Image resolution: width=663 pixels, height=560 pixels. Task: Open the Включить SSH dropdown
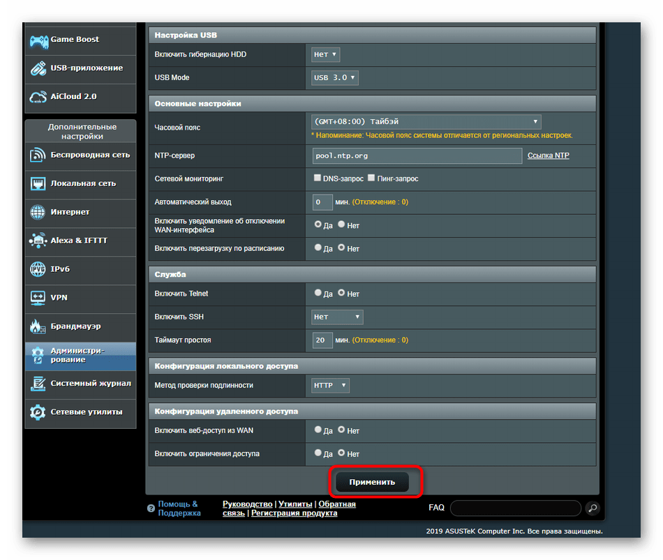pos(337,317)
